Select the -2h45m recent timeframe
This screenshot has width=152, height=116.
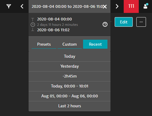point(70,76)
